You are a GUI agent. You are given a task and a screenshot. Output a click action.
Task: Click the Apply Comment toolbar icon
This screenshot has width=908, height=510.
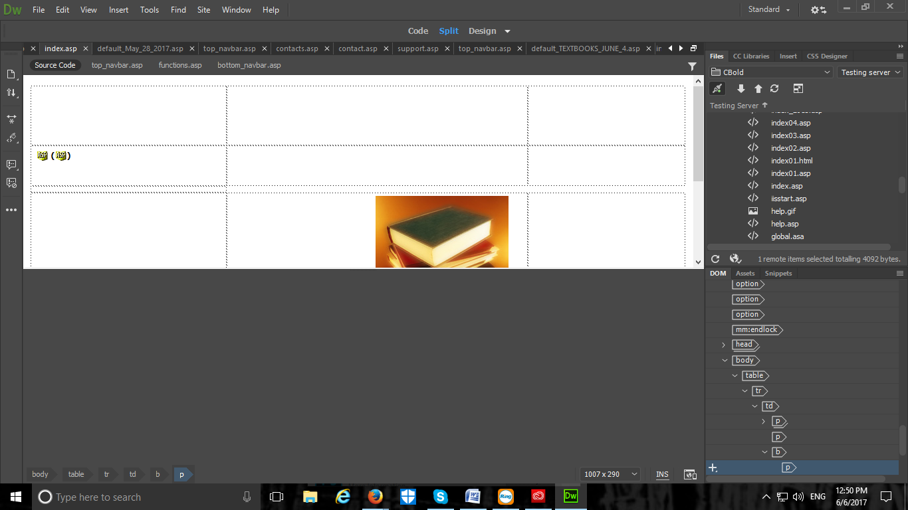tap(11, 164)
